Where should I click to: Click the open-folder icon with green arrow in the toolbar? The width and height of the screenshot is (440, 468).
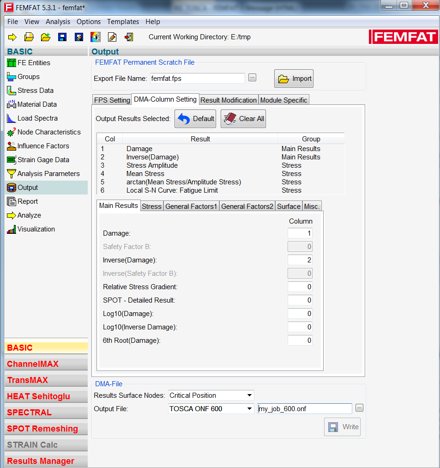(x=46, y=37)
